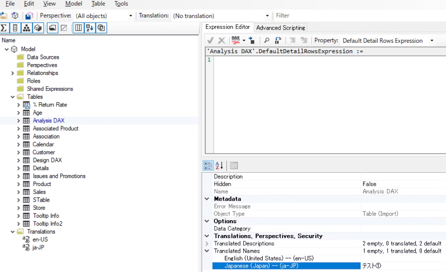This screenshot has height=272, width=446.
Task: Click into the Filter search field
Action: [360, 16]
